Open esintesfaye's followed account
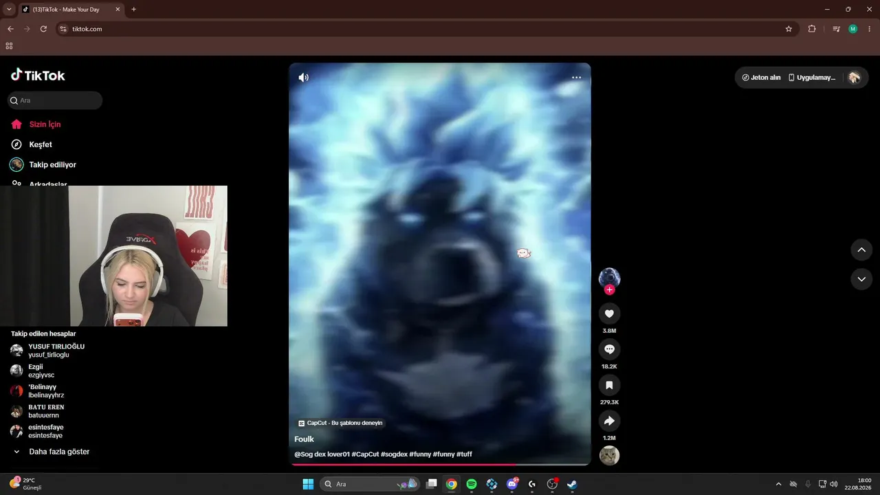Screen dimensions: 880x495 (x=45, y=431)
